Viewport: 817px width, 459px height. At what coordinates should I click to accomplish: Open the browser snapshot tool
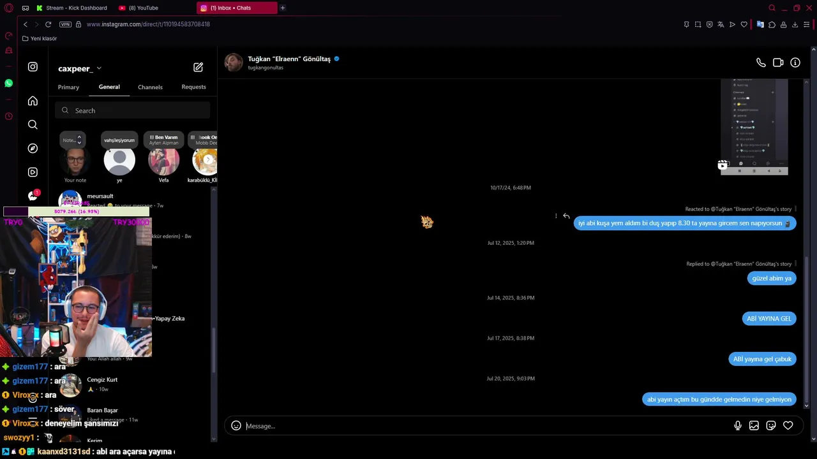(x=698, y=24)
